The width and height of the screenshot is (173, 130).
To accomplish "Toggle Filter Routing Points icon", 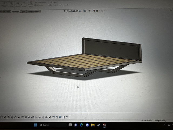I will coord(57,117).
